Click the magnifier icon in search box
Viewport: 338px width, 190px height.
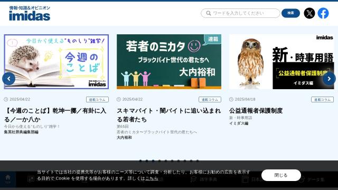(209, 13)
